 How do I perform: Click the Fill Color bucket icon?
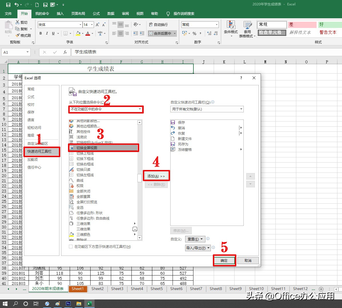click(x=78, y=33)
